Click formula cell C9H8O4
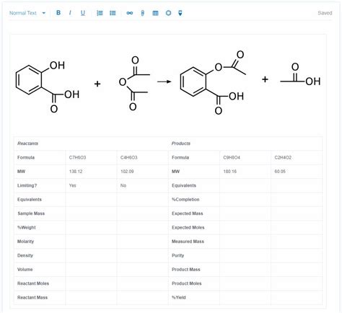 (x=232, y=157)
